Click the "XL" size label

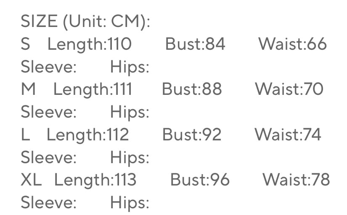(31, 180)
